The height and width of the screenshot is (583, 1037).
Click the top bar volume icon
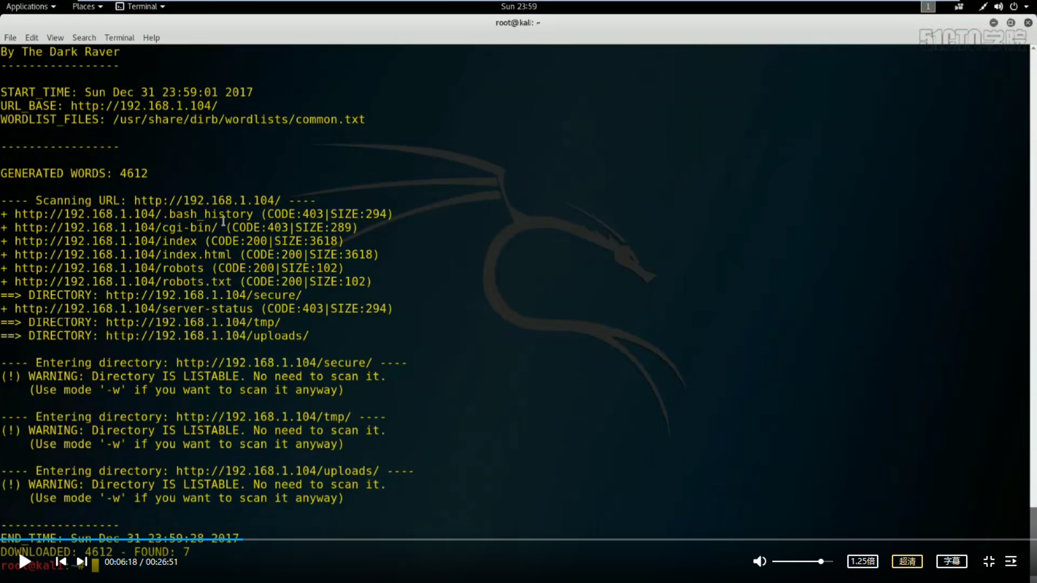tap(999, 6)
